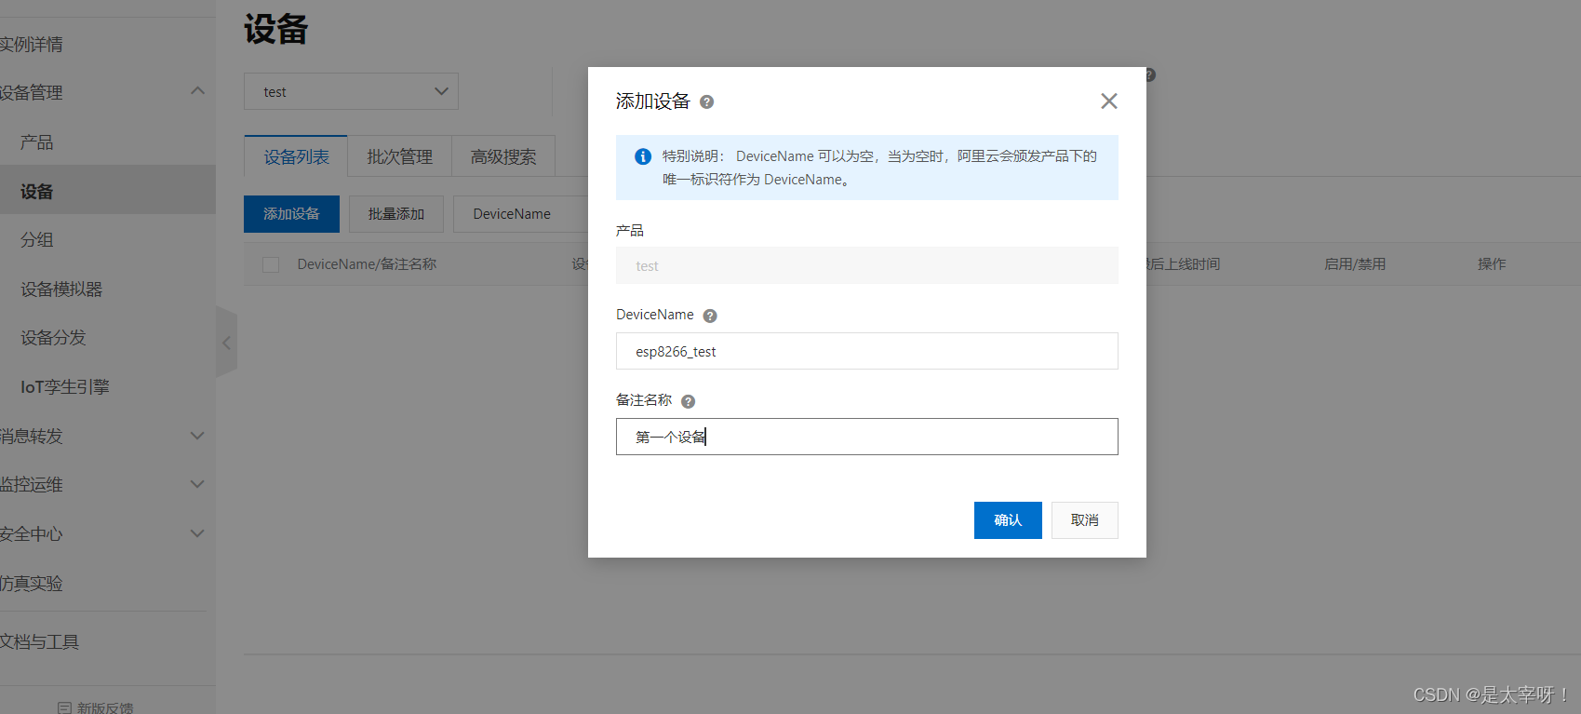This screenshot has height=714, width=1581.
Task: Click the blue 添加设备 button
Action: (x=291, y=214)
